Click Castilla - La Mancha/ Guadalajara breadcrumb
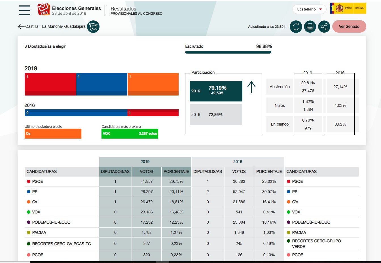The width and height of the screenshot is (381, 263). 55,26
